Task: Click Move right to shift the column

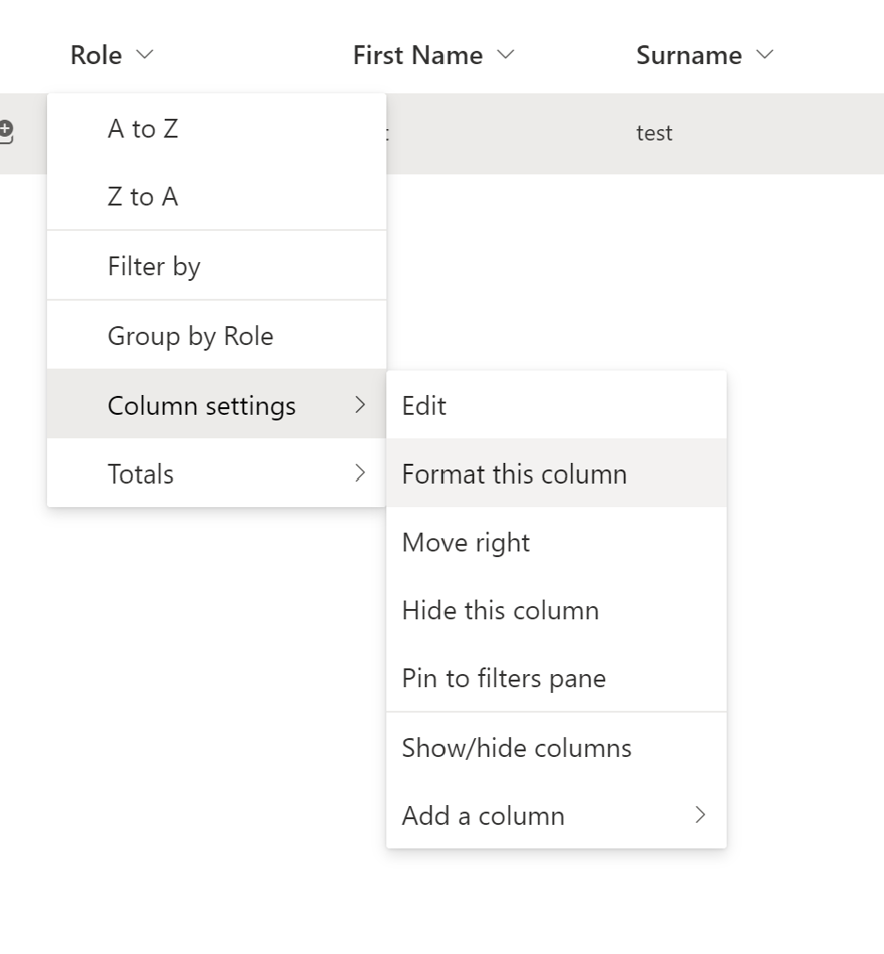Action: point(466,542)
